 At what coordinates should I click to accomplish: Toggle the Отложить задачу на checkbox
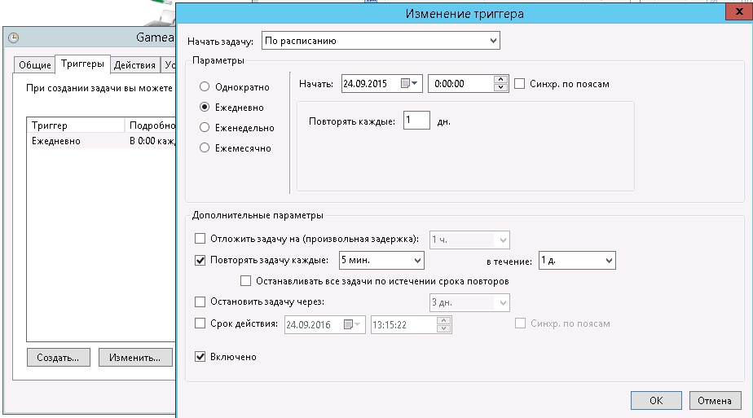coord(200,239)
